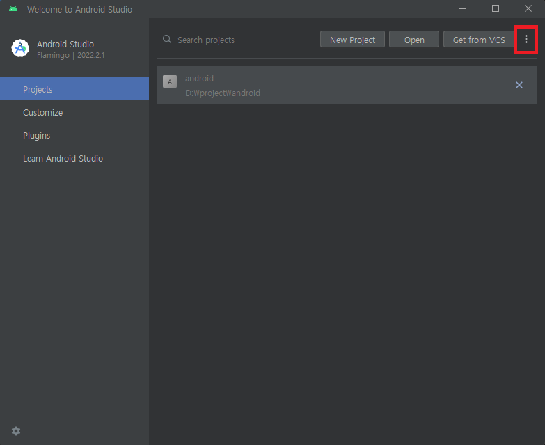
Task: Open the recent project named android
Action: pos(347,85)
